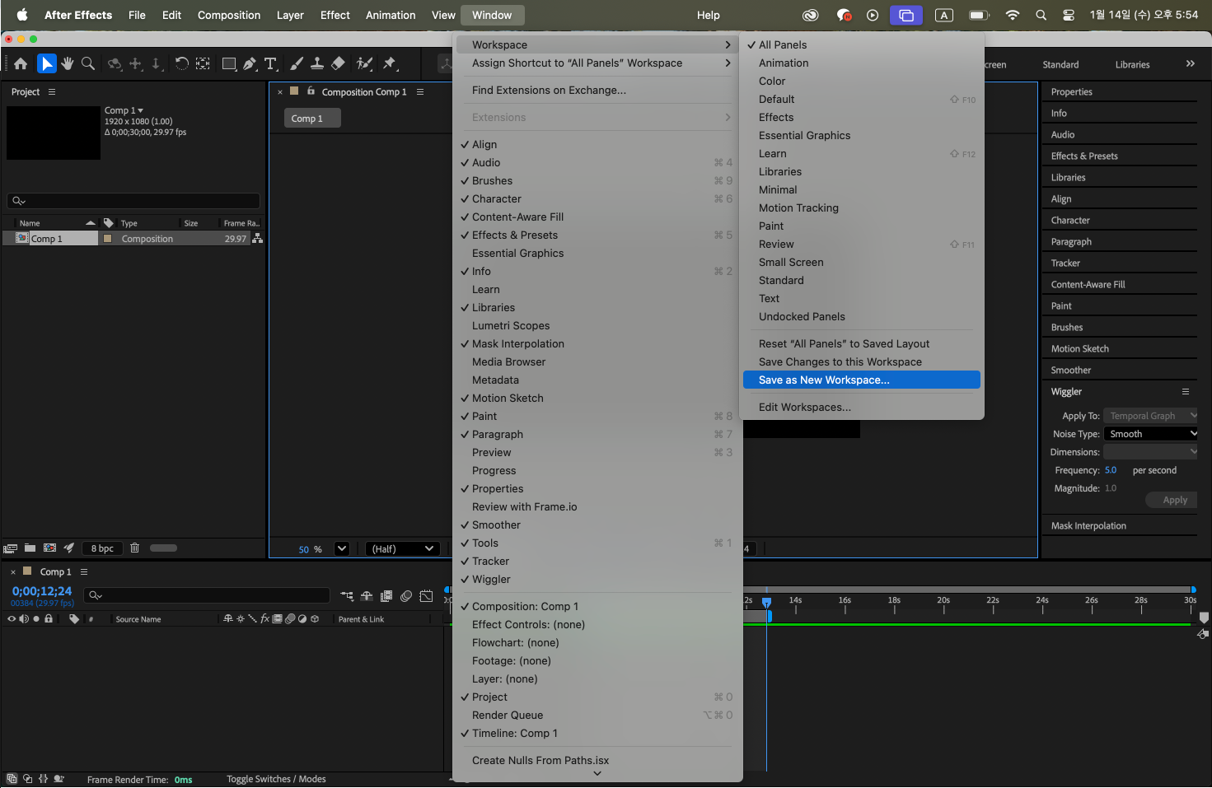Select the Brush tool
Viewport: 1212px width, 788px height.
point(297,63)
